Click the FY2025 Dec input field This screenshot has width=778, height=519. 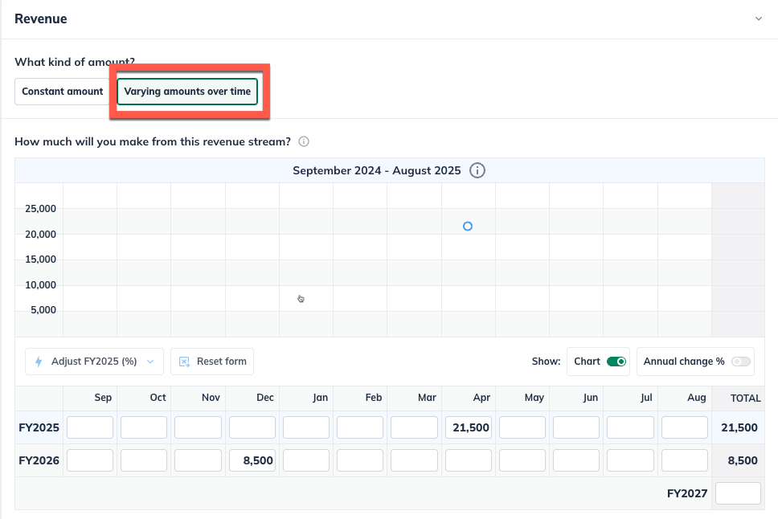[252, 427]
